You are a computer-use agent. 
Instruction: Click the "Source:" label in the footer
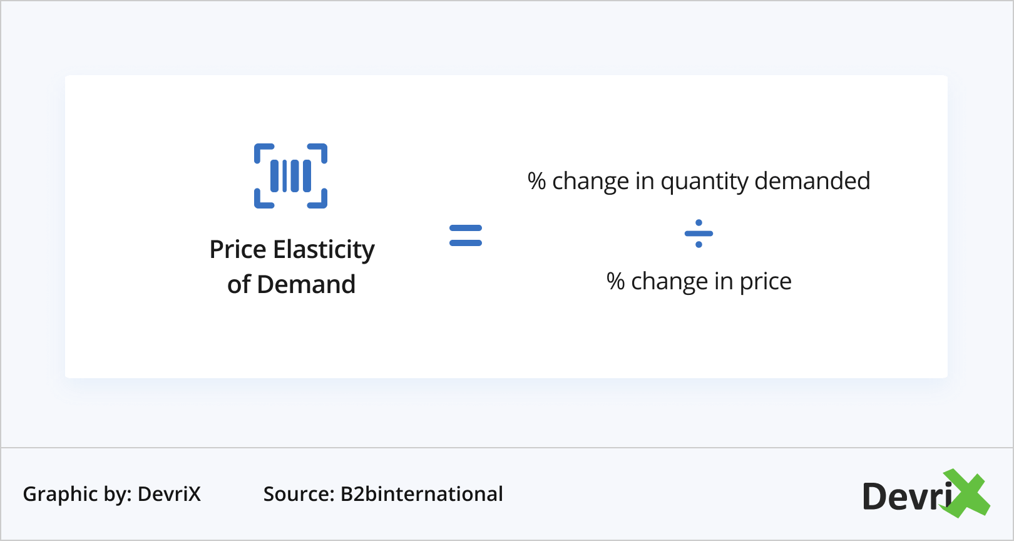click(x=299, y=494)
